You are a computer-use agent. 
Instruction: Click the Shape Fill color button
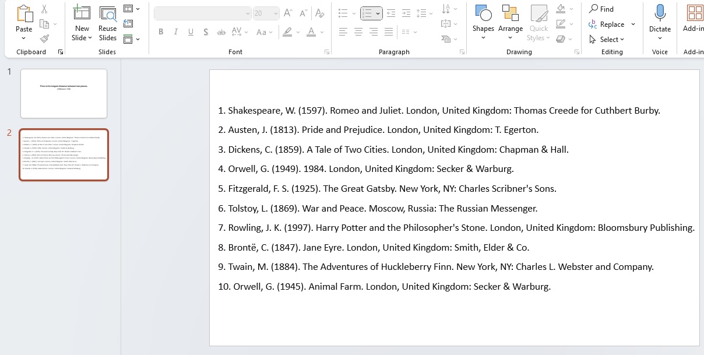click(x=561, y=9)
